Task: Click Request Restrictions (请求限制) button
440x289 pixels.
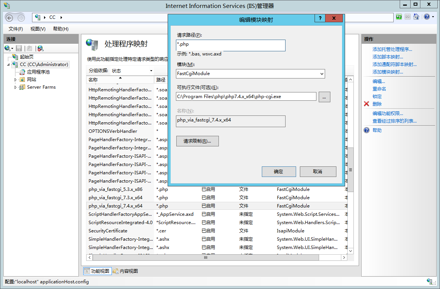Action: pyautogui.click(x=197, y=141)
